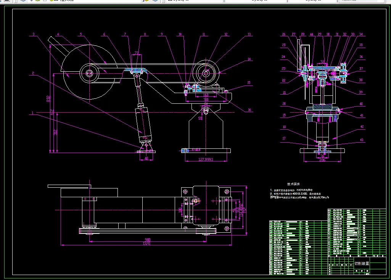Click the 832 vertical height dimension
391x280 pixels.
[x=48, y=99]
